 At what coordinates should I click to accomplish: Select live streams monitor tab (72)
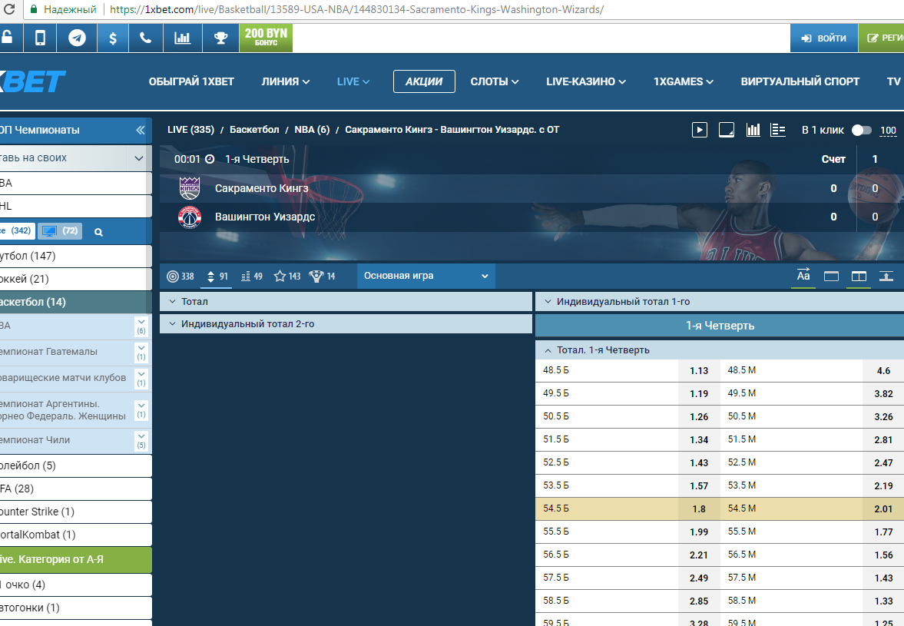[x=60, y=231]
